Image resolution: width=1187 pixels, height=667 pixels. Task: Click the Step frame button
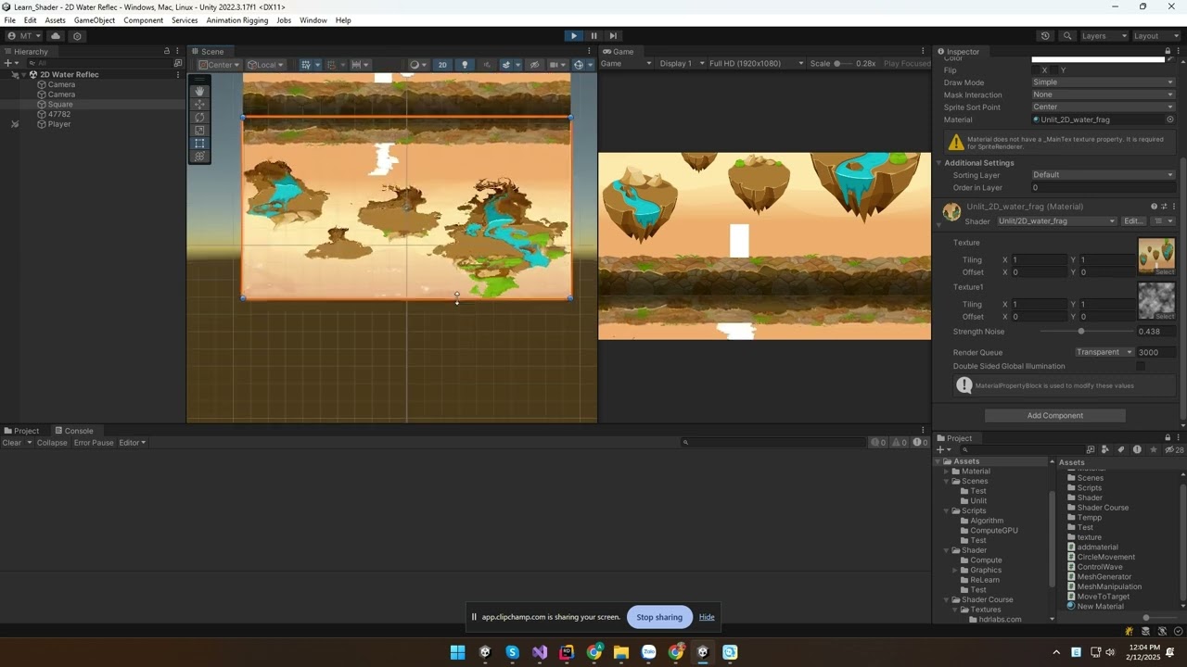[x=613, y=36]
